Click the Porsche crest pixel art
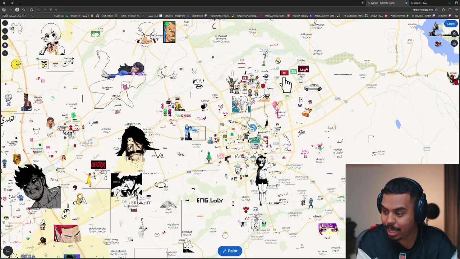This screenshot has width=460, height=259. point(17,159)
